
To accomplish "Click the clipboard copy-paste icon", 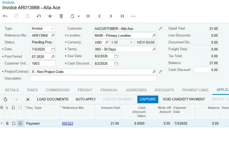I will [72, 16].
